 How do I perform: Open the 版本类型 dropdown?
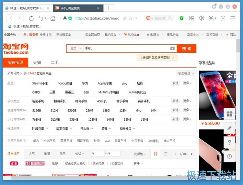(64, 128)
